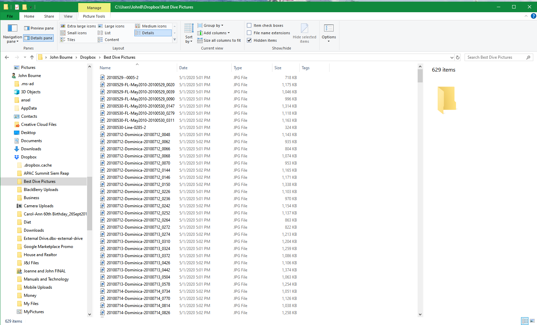This screenshot has height=325, width=537.
Task: Open the Money folder
Action: [x=30, y=295]
